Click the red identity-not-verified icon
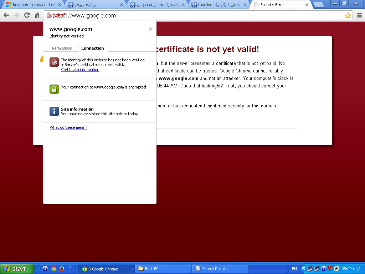The width and height of the screenshot is (365, 274). pyautogui.click(x=54, y=62)
